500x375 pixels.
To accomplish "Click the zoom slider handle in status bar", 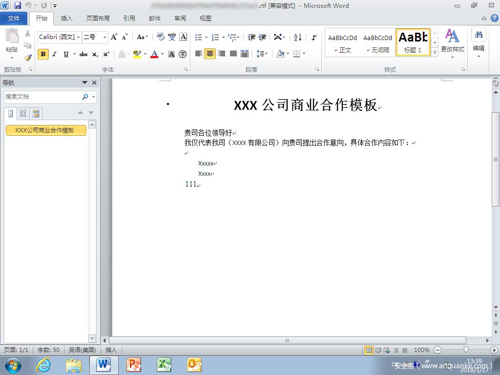I will pyautogui.click(x=466, y=350).
